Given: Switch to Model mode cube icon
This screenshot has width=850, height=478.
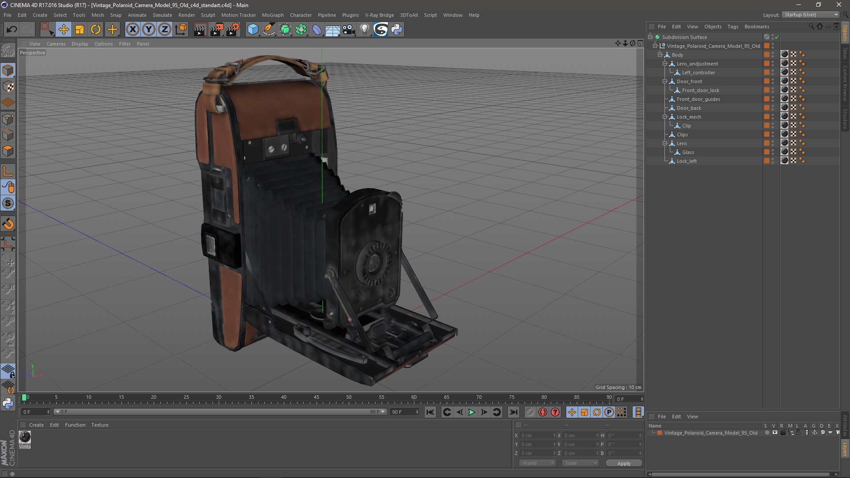Looking at the screenshot, I should 8,70.
